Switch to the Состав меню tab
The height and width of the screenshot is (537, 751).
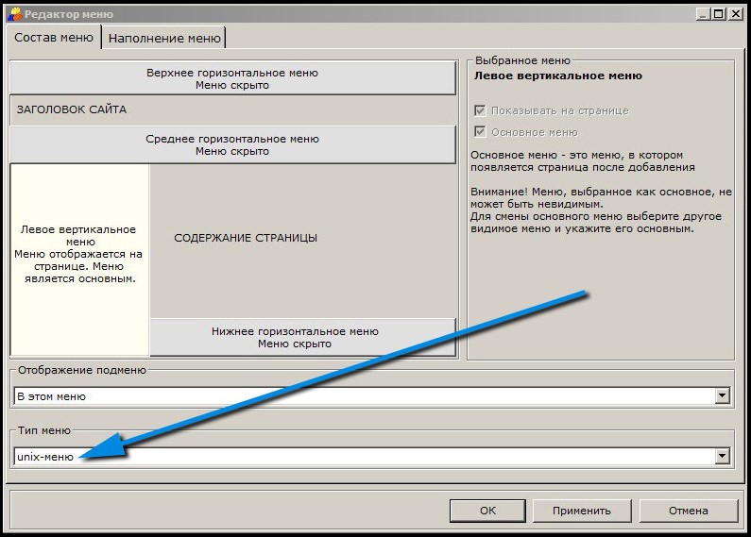point(55,38)
